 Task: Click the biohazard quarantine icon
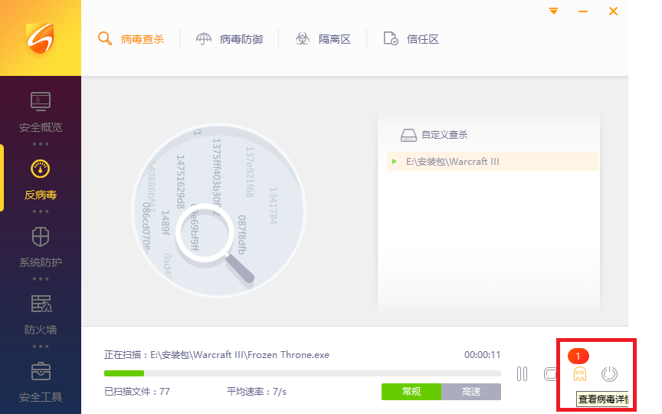303,39
